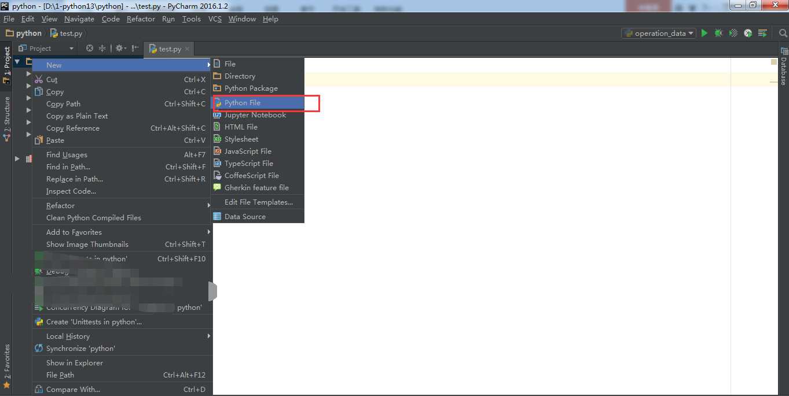Create new Stylesheet

258,139
